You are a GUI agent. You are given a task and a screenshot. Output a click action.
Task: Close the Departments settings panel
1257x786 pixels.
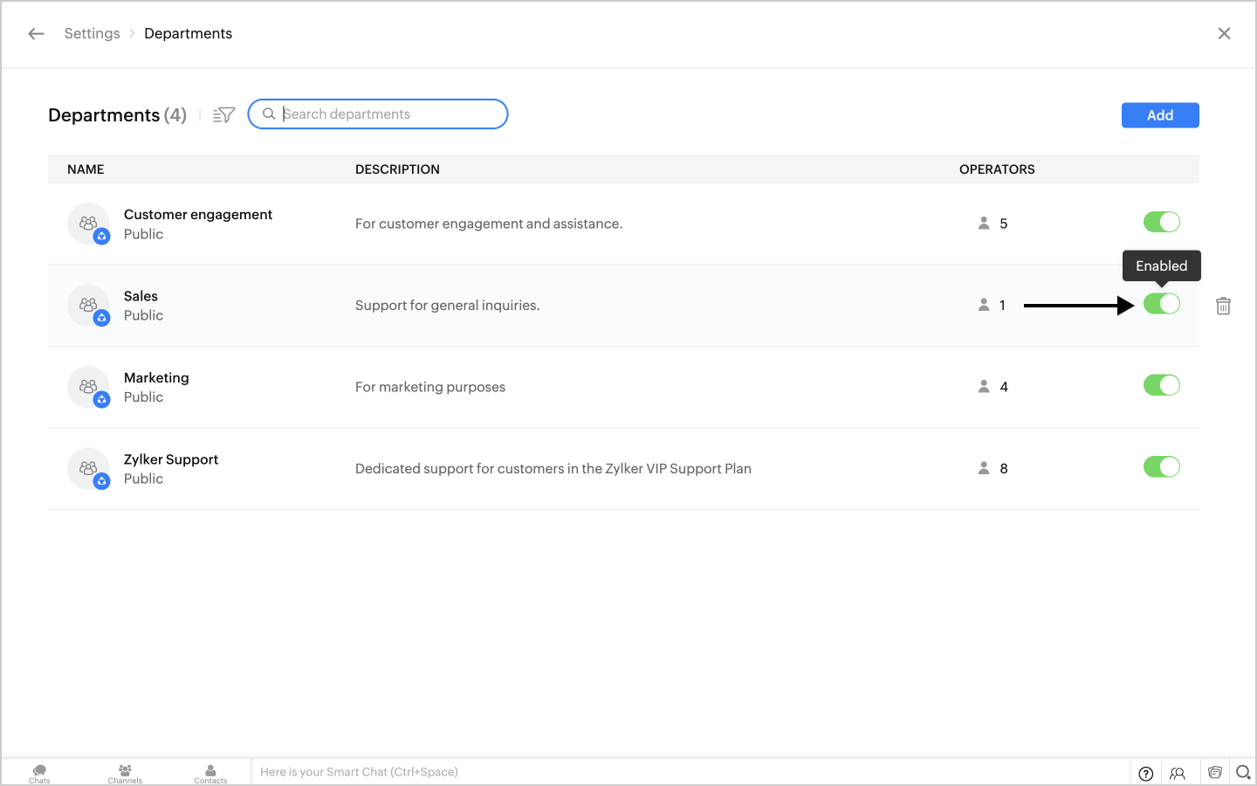coord(1224,33)
